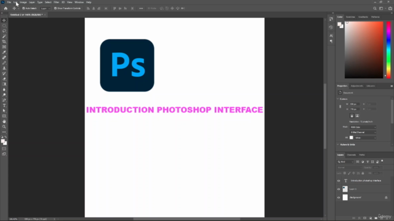Open the Filter menu

tap(56, 2)
